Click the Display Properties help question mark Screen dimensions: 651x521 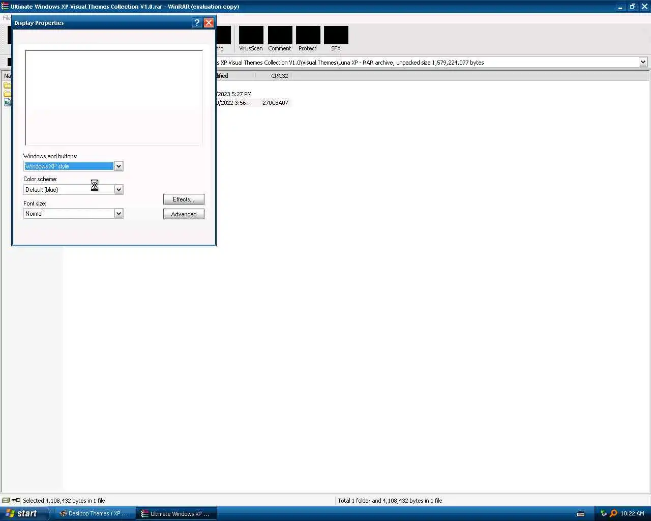pyautogui.click(x=197, y=23)
